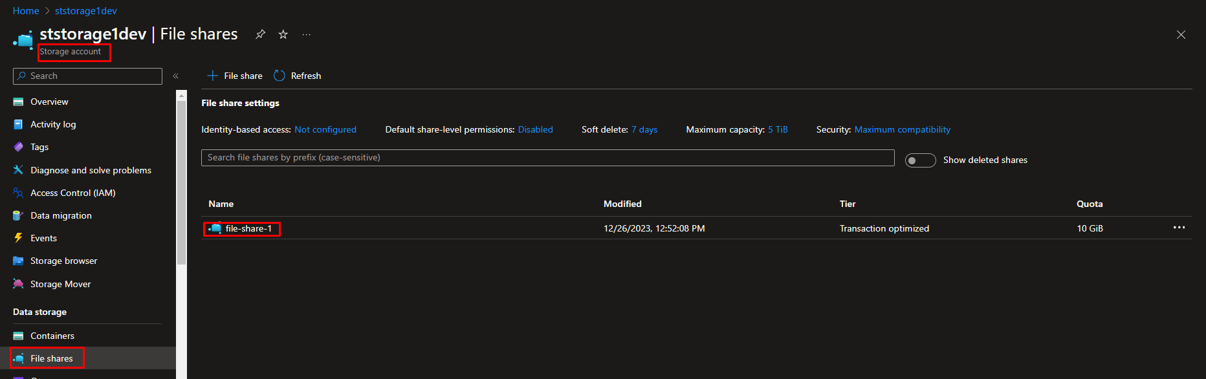Click the Activity log icon
Viewport: 1206px width, 379px height.
pyautogui.click(x=18, y=125)
